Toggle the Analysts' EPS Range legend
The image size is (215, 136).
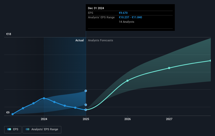[42, 129]
